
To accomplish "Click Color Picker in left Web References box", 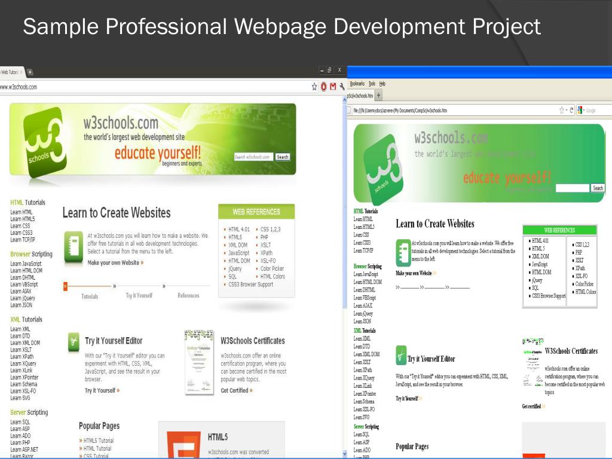I will 272,268.
